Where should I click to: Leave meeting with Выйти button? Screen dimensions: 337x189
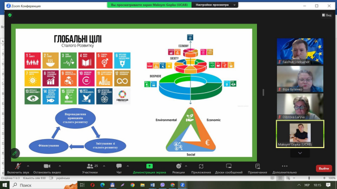point(324,169)
